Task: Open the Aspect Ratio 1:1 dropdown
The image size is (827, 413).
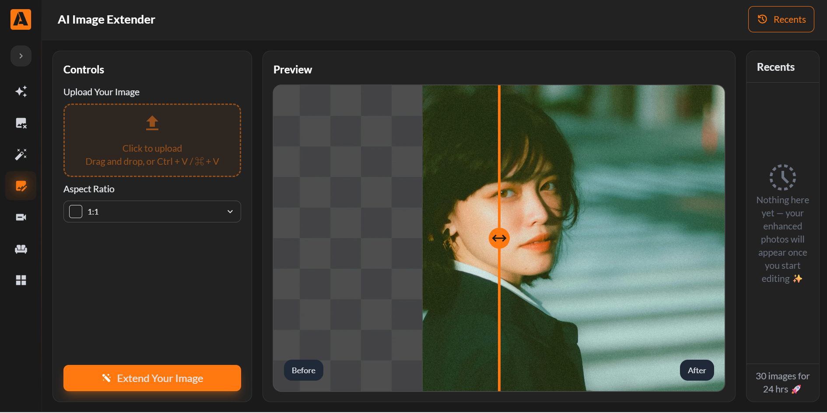Action: (x=152, y=212)
